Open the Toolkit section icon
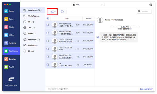 [x=6, y=67]
